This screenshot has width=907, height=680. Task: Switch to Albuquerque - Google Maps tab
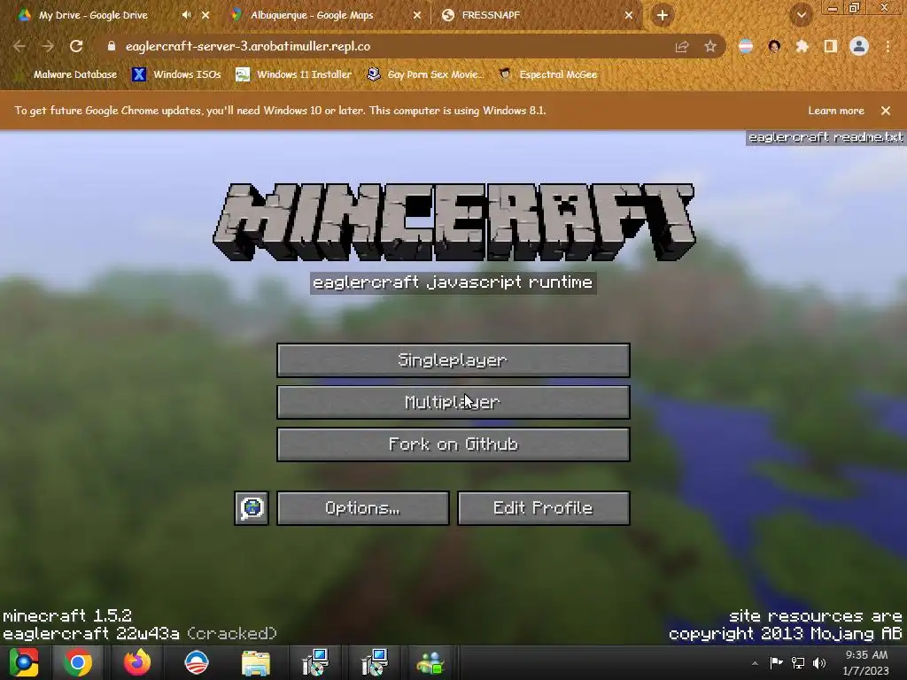coord(312,15)
